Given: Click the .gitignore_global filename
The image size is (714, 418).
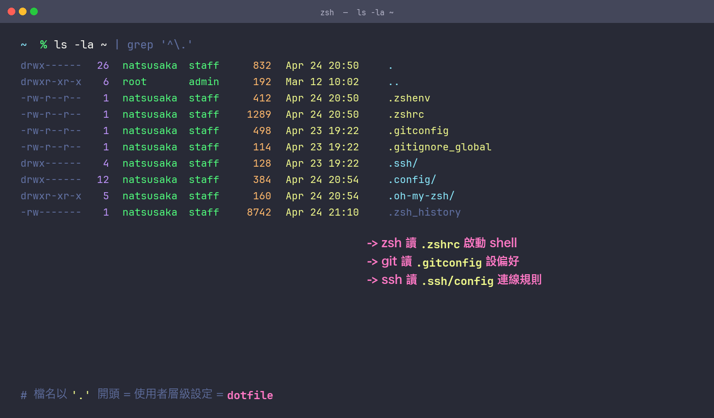Looking at the screenshot, I should click(x=439, y=147).
